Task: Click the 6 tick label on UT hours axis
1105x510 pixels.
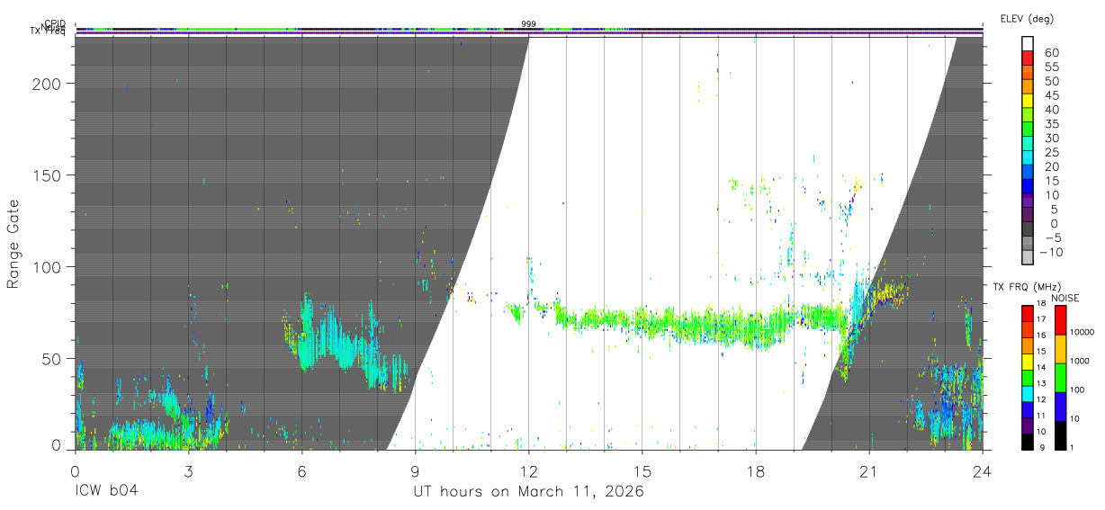Action: [301, 470]
